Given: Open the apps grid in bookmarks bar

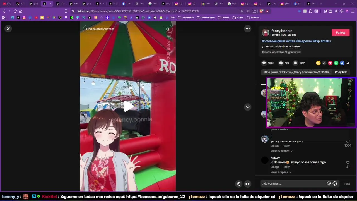Looking at the screenshot, I should tap(4, 18).
